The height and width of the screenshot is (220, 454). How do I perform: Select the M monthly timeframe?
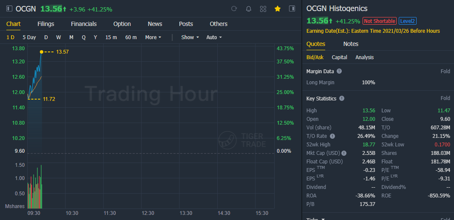(71, 37)
